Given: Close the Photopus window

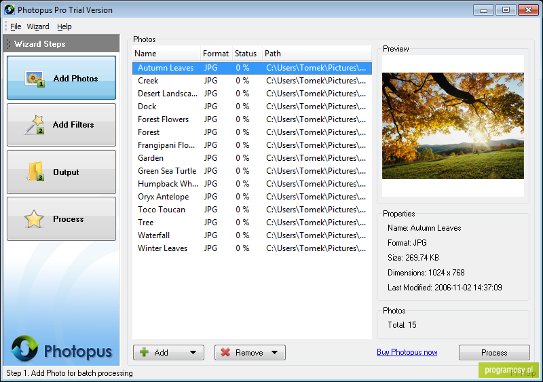Looking at the screenshot, I should [x=528, y=9].
